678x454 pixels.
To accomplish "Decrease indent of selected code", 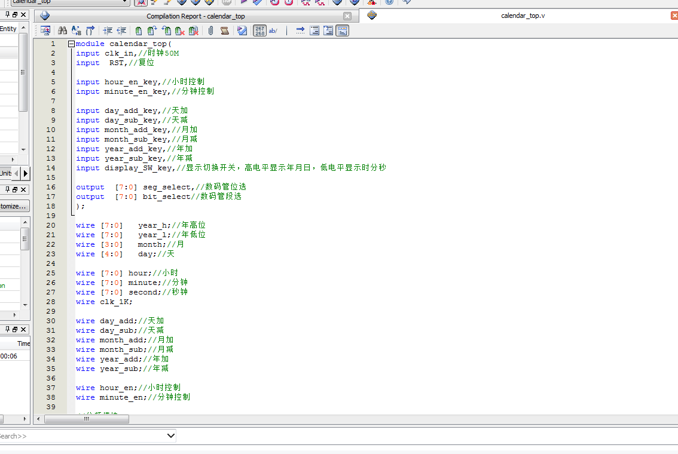I will 121,30.
